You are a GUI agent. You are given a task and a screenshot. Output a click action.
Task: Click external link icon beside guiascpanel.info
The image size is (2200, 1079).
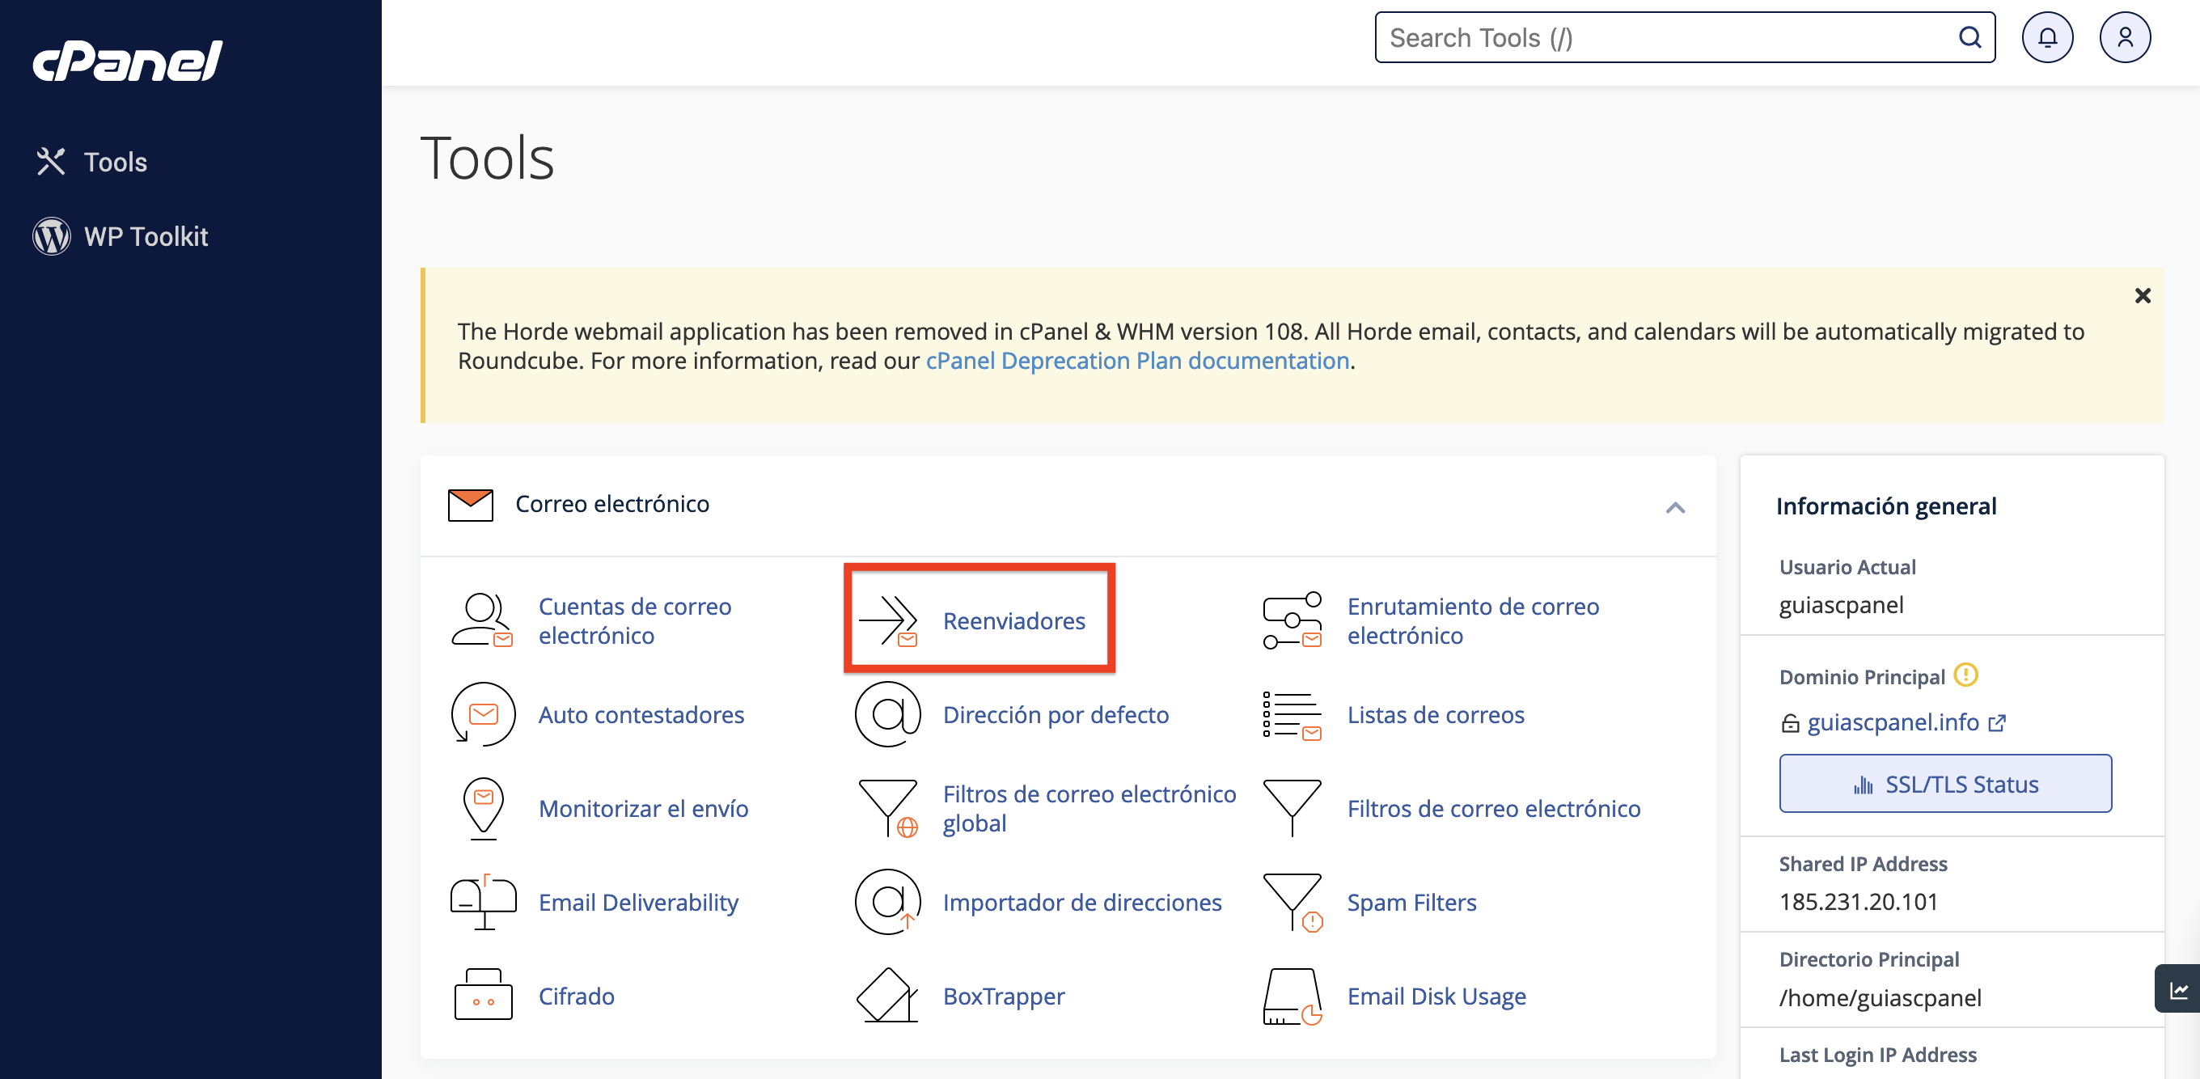point(1997,723)
